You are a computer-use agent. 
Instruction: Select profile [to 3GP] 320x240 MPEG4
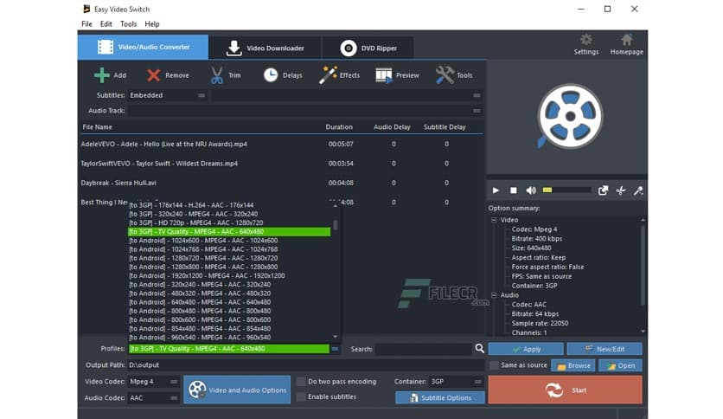coord(229,214)
